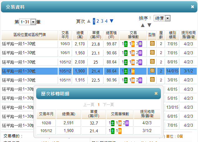Click the green 土 icon in the 105/11 row
Screen dimensions: 198x142
126,80
